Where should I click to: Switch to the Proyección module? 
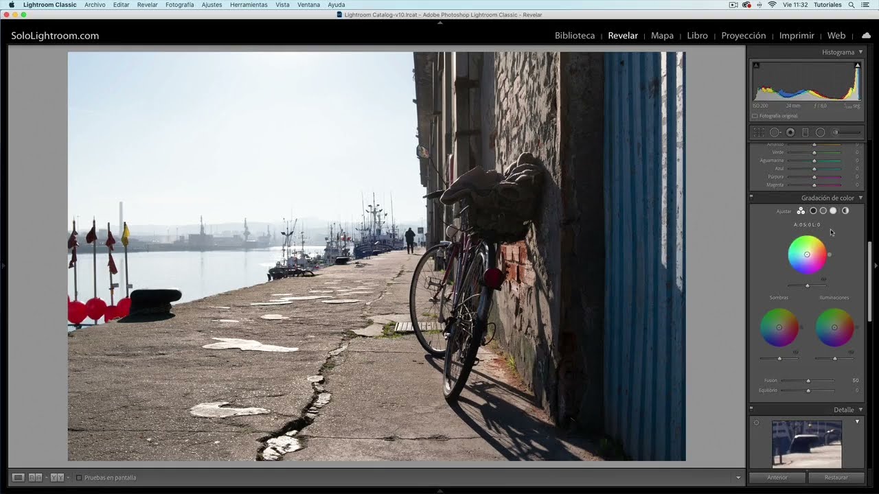click(744, 36)
